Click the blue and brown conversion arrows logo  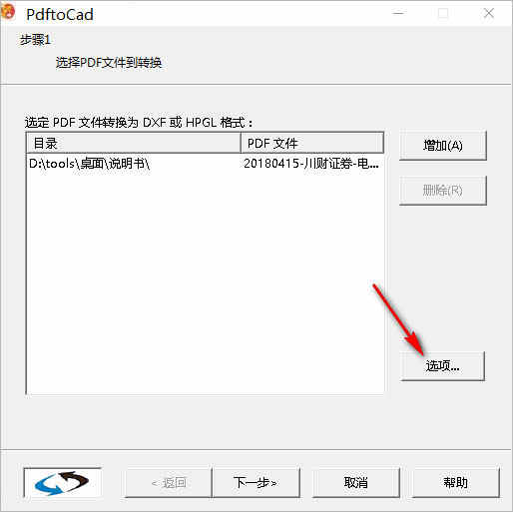(x=62, y=482)
